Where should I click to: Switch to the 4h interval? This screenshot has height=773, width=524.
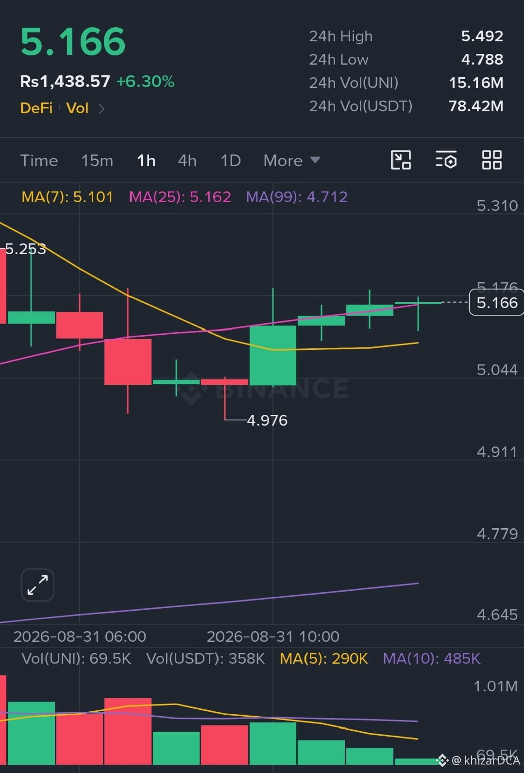[x=187, y=160]
